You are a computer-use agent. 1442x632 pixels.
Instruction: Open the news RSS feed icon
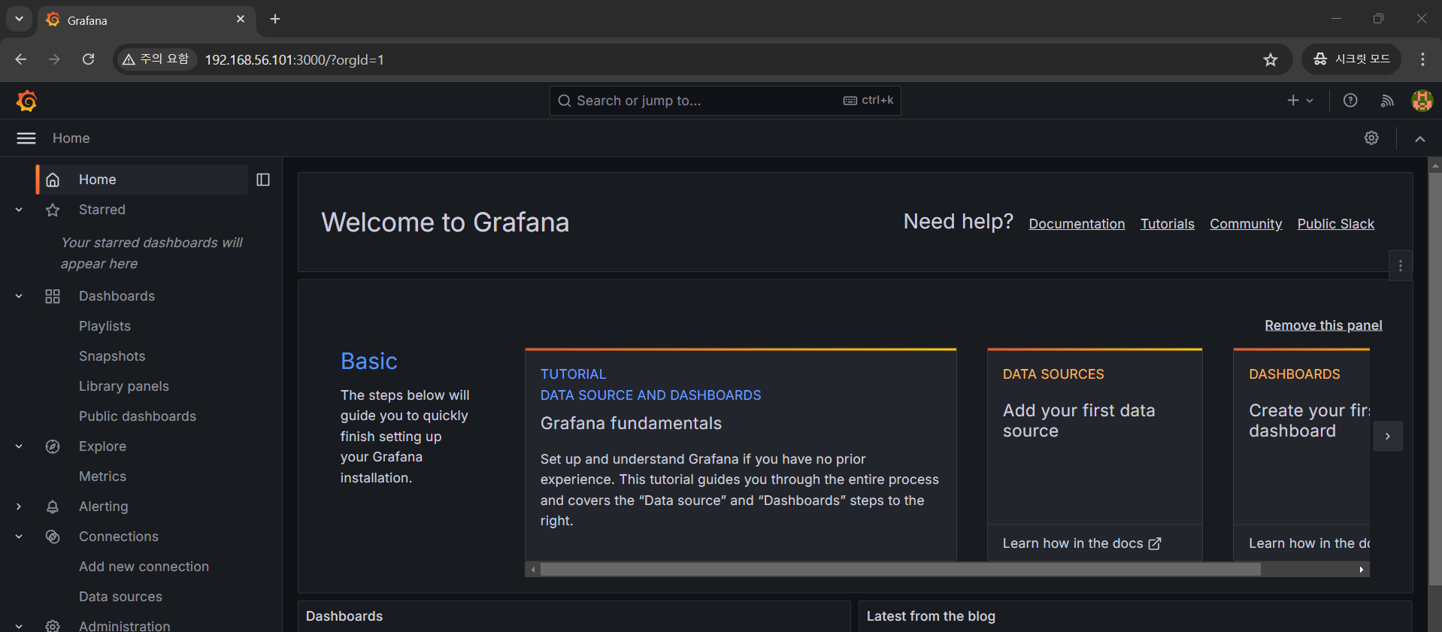tap(1387, 101)
